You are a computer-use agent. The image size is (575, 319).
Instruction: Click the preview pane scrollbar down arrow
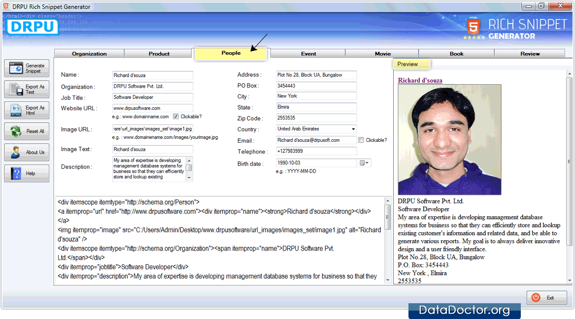[x=569, y=281]
